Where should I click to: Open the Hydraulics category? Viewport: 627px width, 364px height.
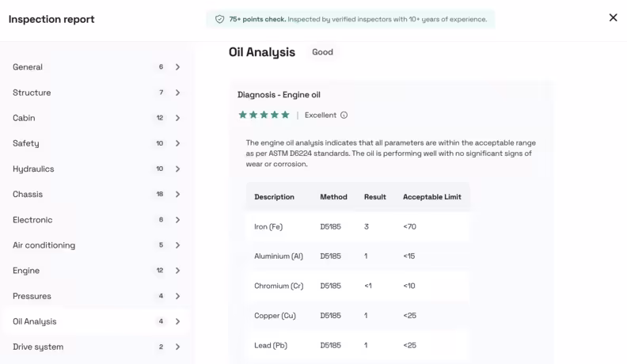click(x=33, y=169)
